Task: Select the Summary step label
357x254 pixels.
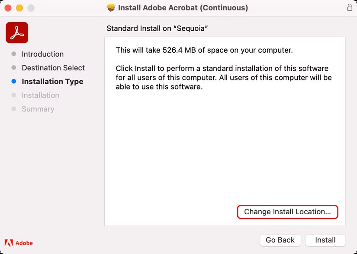Action: (x=38, y=109)
